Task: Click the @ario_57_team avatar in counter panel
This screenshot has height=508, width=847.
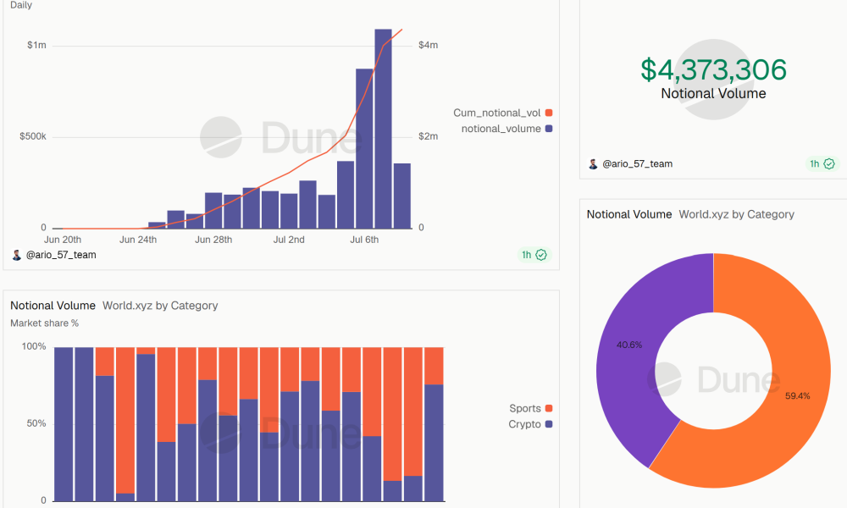Action: (593, 164)
